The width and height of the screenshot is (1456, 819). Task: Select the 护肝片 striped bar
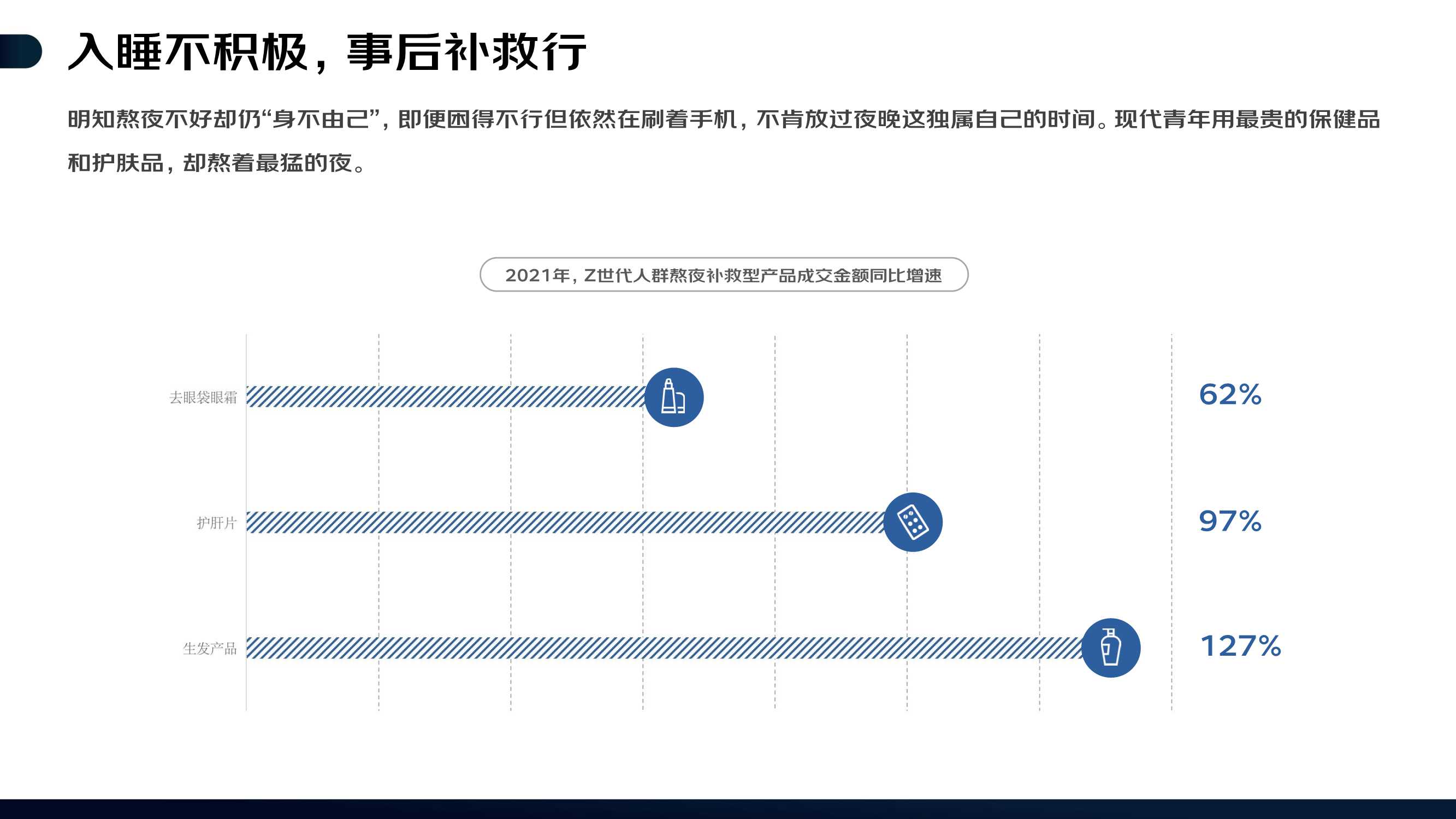click(566, 523)
